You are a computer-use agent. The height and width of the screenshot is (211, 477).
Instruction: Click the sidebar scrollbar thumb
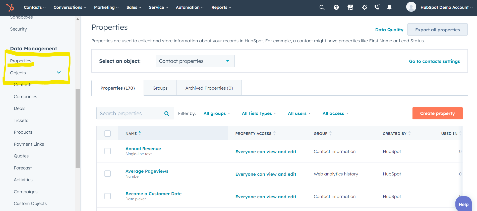[x=78, y=129]
